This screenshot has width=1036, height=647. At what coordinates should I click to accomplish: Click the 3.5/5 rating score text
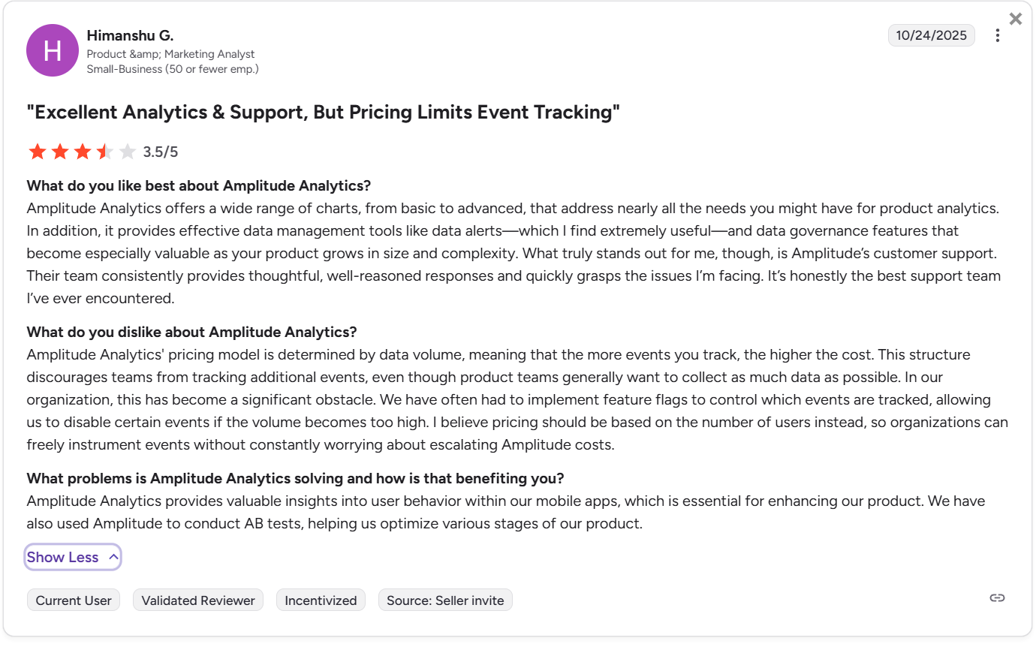(161, 152)
